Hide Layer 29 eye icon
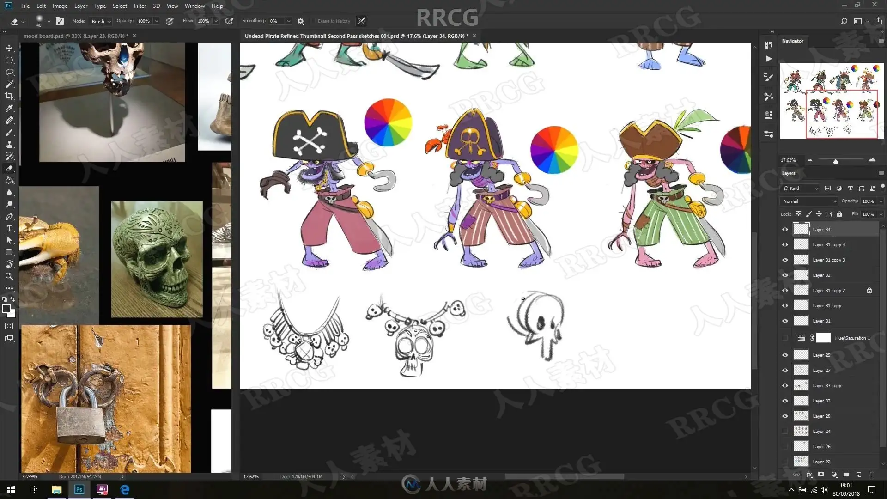 [x=785, y=355]
